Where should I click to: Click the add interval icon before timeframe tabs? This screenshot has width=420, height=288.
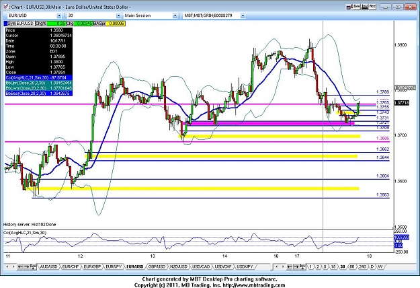coord(302,266)
